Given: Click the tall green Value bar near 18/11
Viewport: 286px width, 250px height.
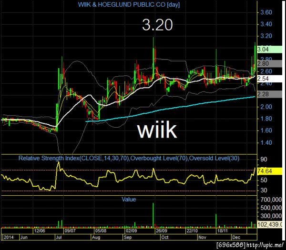Looking at the screenshot, I should (216, 221).
